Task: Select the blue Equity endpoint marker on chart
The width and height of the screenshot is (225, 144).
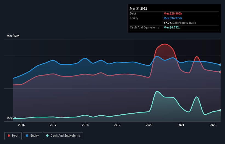Action: [x=220, y=65]
